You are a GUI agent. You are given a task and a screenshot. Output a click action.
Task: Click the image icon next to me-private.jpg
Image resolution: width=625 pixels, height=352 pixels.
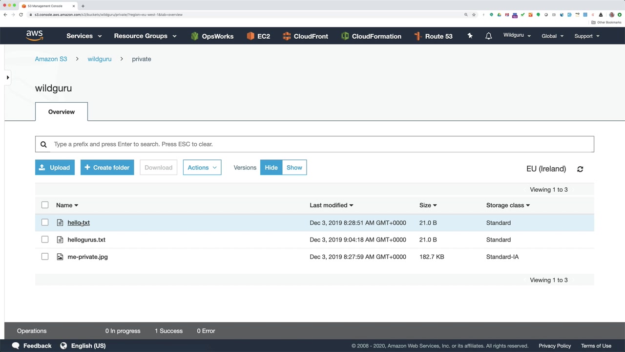click(60, 257)
